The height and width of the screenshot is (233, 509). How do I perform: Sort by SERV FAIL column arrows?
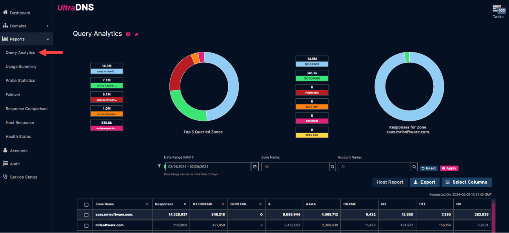(260, 204)
